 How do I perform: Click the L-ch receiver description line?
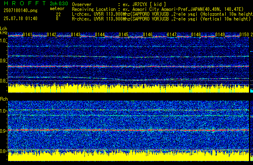pyautogui.click(x=162, y=14)
